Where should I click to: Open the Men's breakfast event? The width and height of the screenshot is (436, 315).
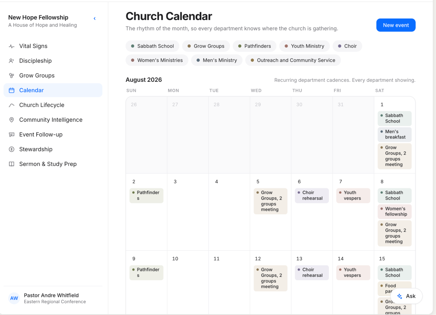(x=394, y=134)
